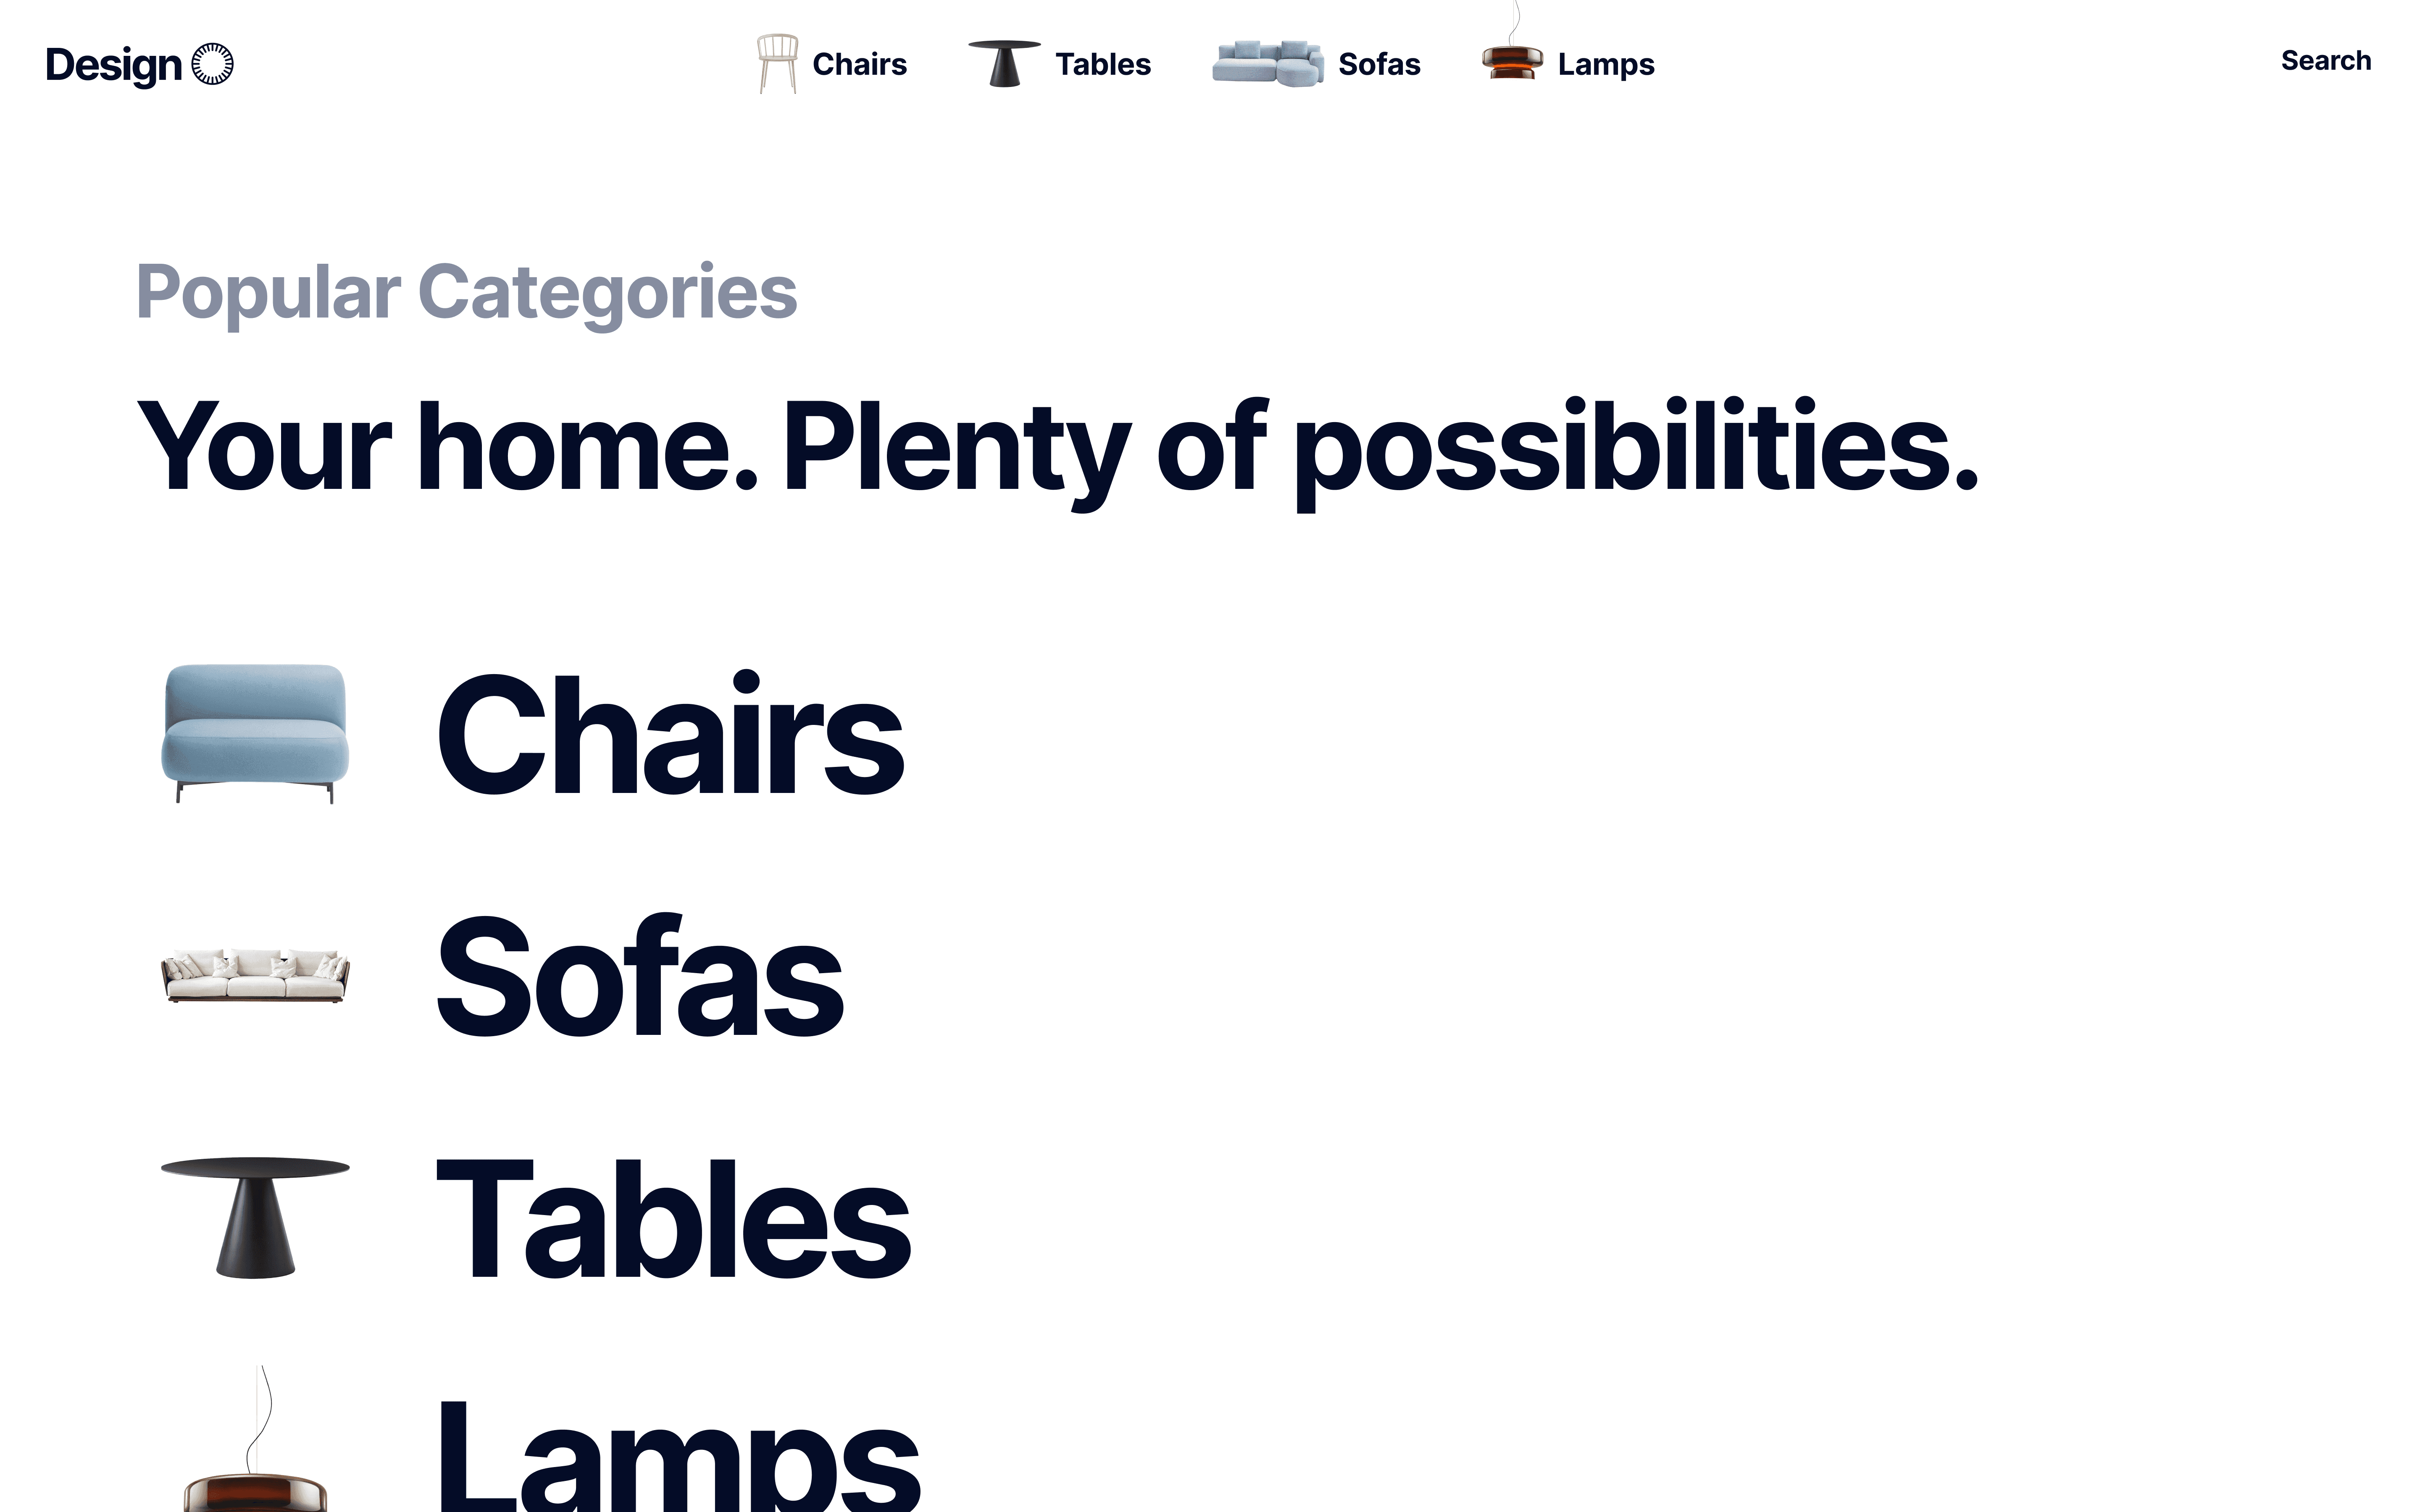This screenshot has height=1512, width=2420.
Task: Open the Tables navigation menu item
Action: (x=1102, y=64)
